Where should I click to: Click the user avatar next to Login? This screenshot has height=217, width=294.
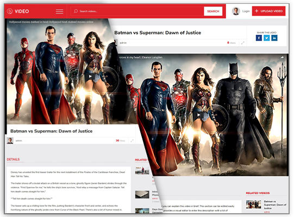tap(236, 11)
